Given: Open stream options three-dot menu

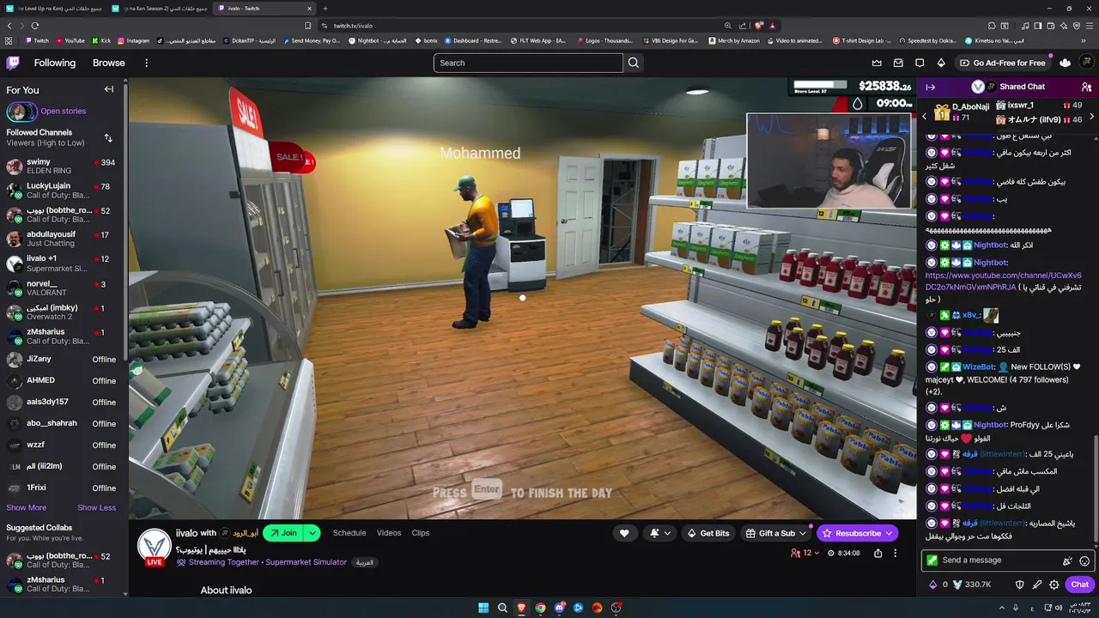Looking at the screenshot, I should coord(895,554).
